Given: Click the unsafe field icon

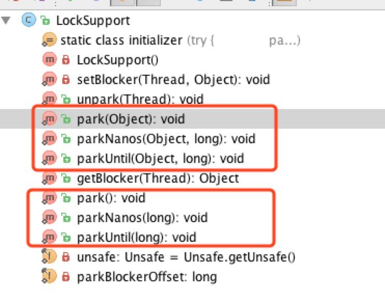Looking at the screenshot, I should [49, 256].
